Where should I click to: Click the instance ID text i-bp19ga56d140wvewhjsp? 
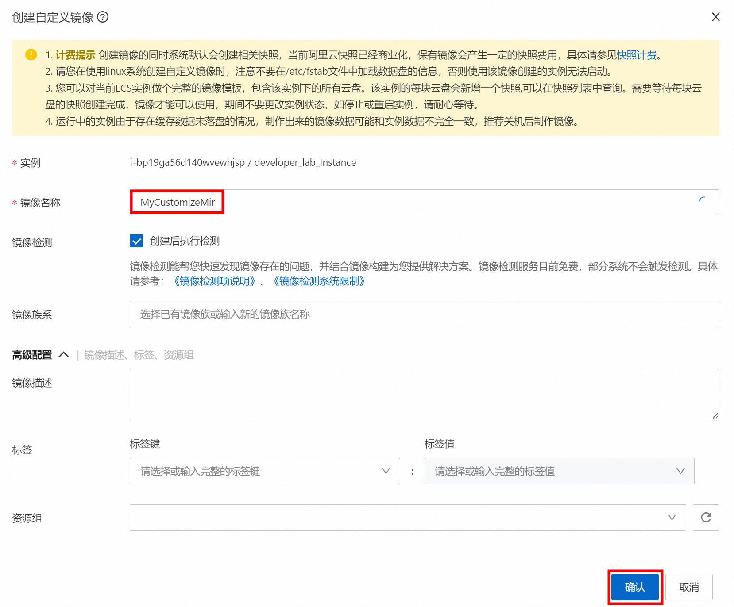187,162
